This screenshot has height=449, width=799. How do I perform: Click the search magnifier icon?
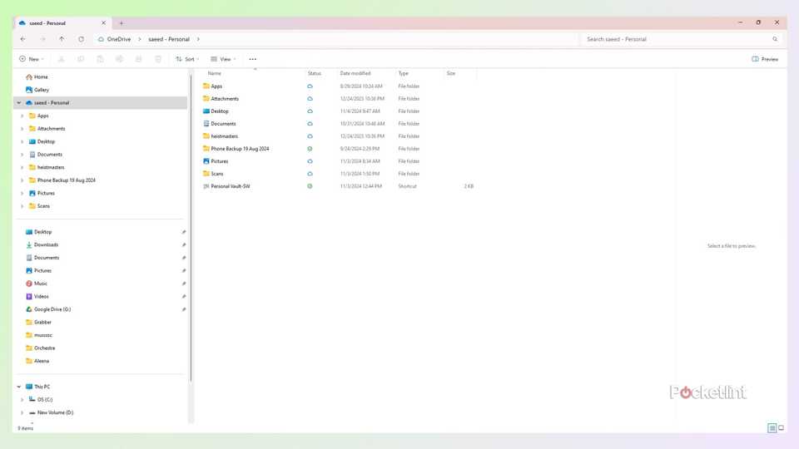click(775, 39)
